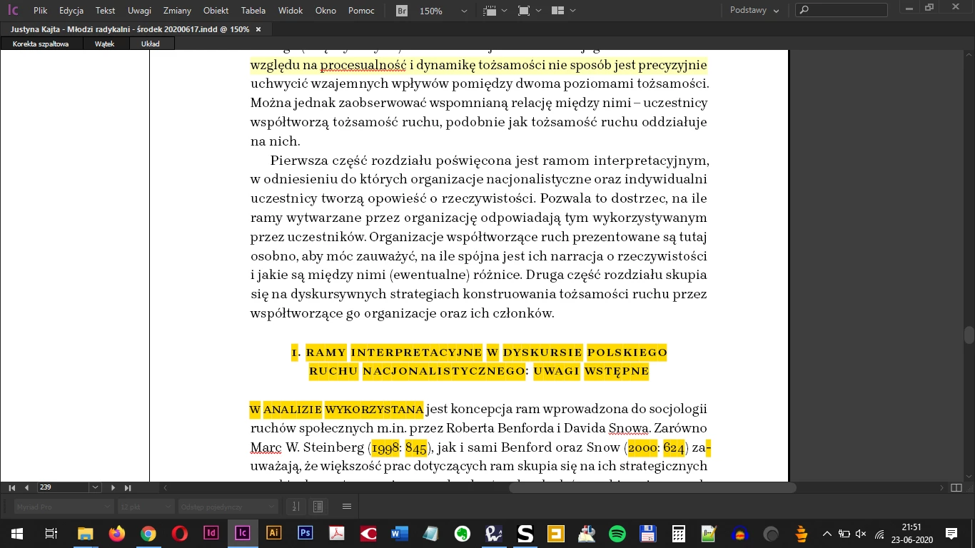Open the 12 pkt font size dropdown
The height and width of the screenshot is (548, 975).
pyautogui.click(x=146, y=507)
